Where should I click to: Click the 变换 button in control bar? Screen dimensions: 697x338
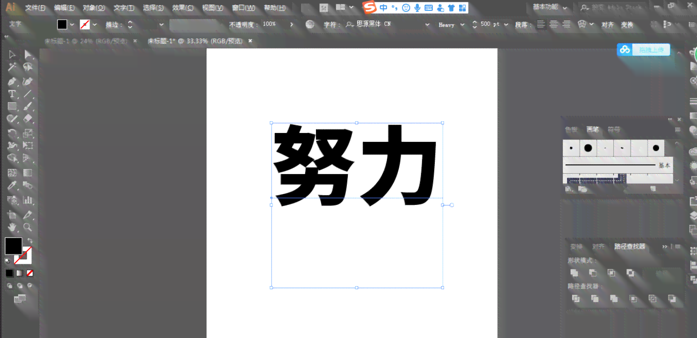[627, 25]
